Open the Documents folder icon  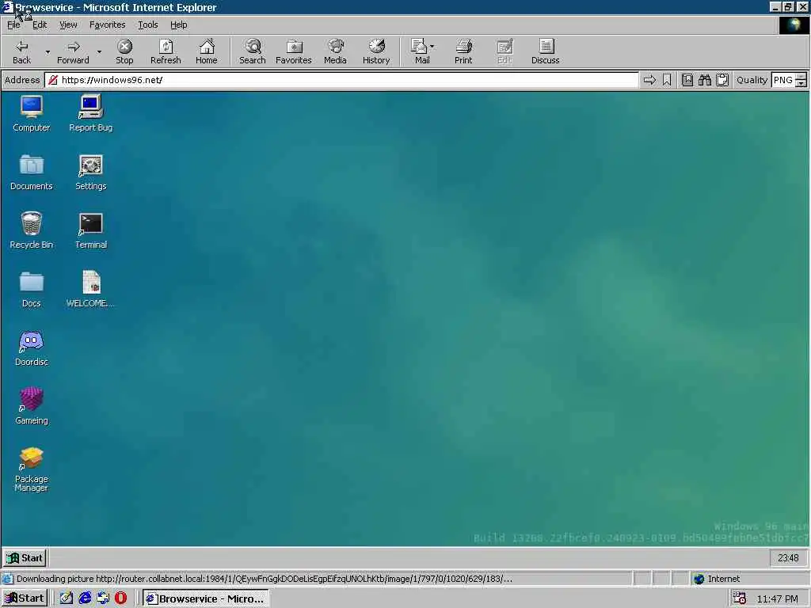32,172
